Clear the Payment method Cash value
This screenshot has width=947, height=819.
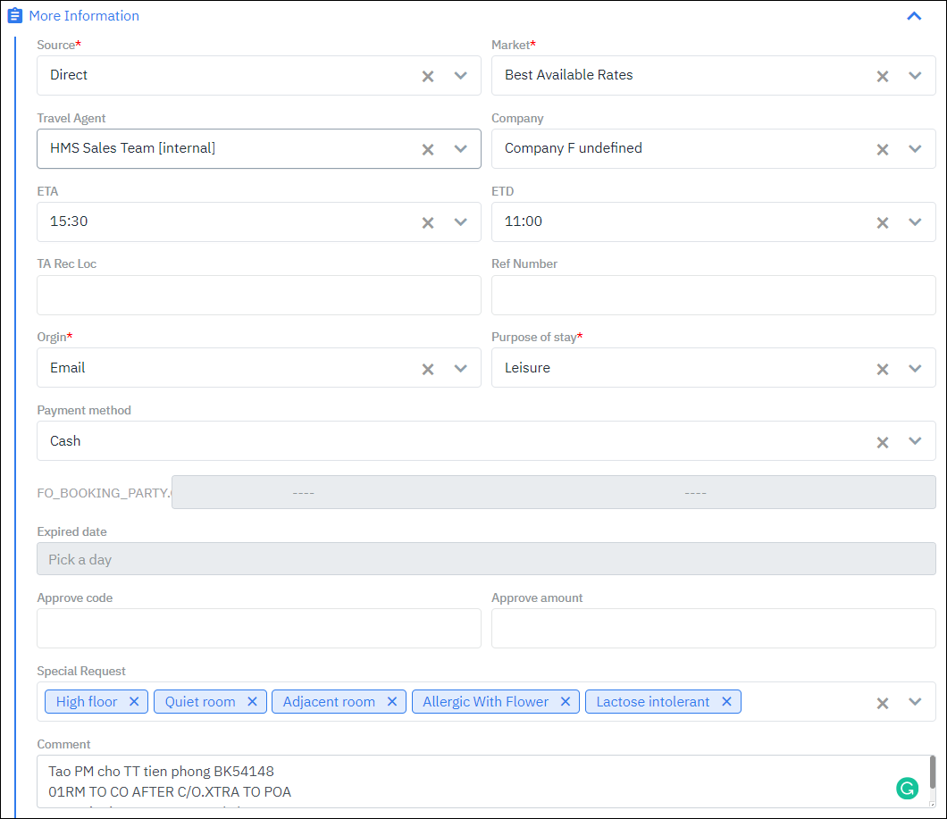883,442
